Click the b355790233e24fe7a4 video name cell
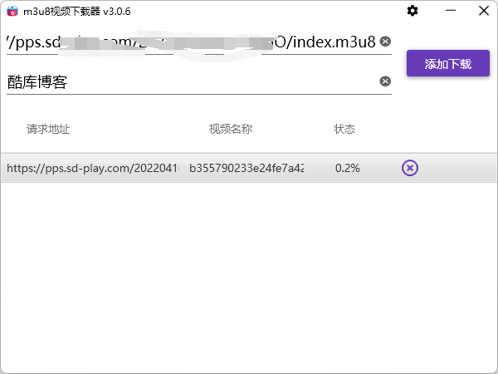The width and height of the screenshot is (498, 374). [x=247, y=168]
